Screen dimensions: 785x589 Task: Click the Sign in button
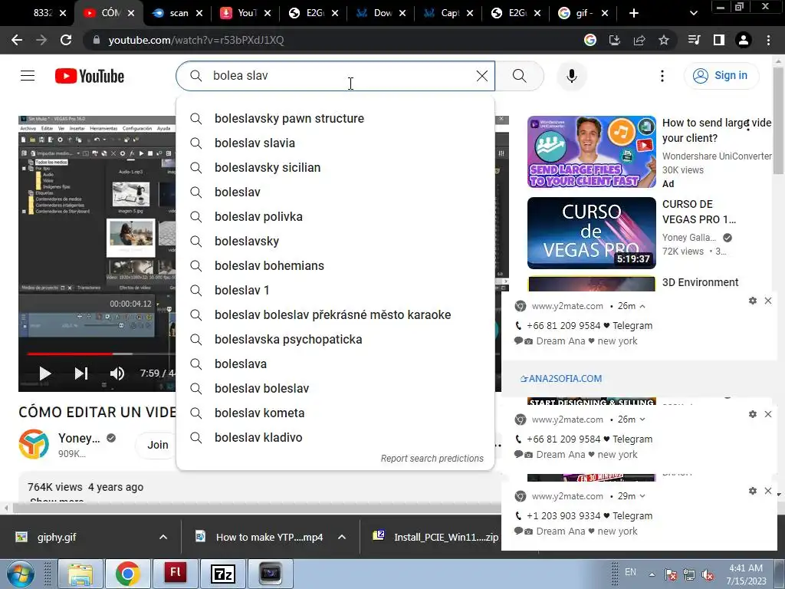721,76
